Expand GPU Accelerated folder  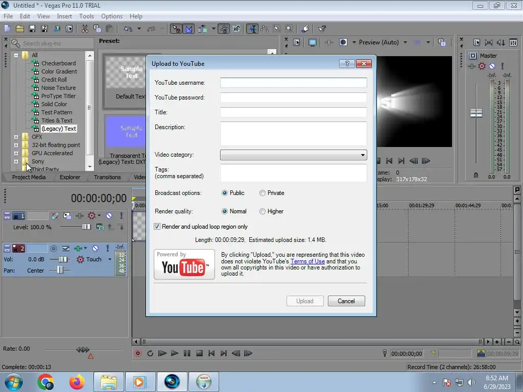[16, 153]
